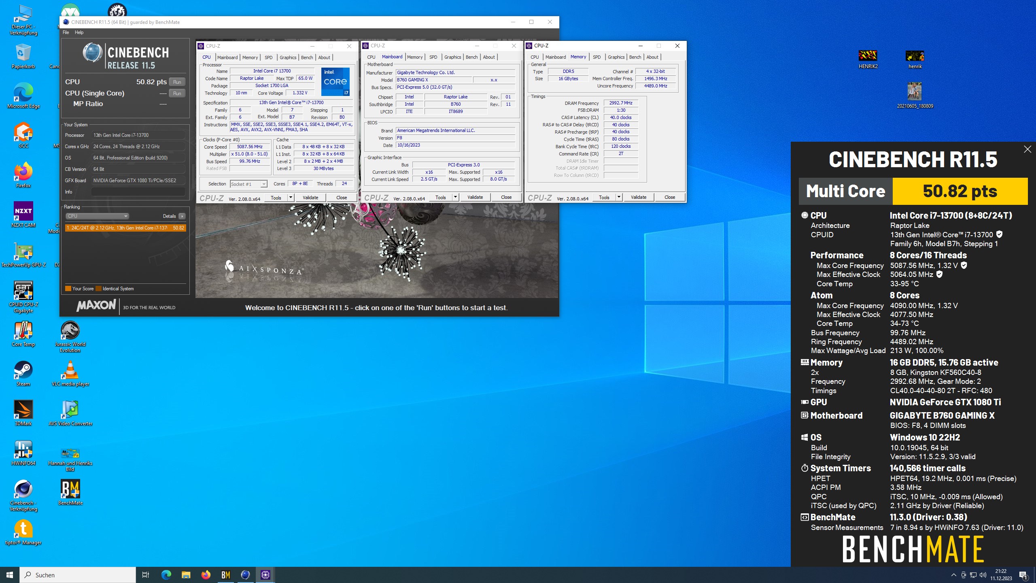Click Suchen taskbar search box

pos(78,574)
